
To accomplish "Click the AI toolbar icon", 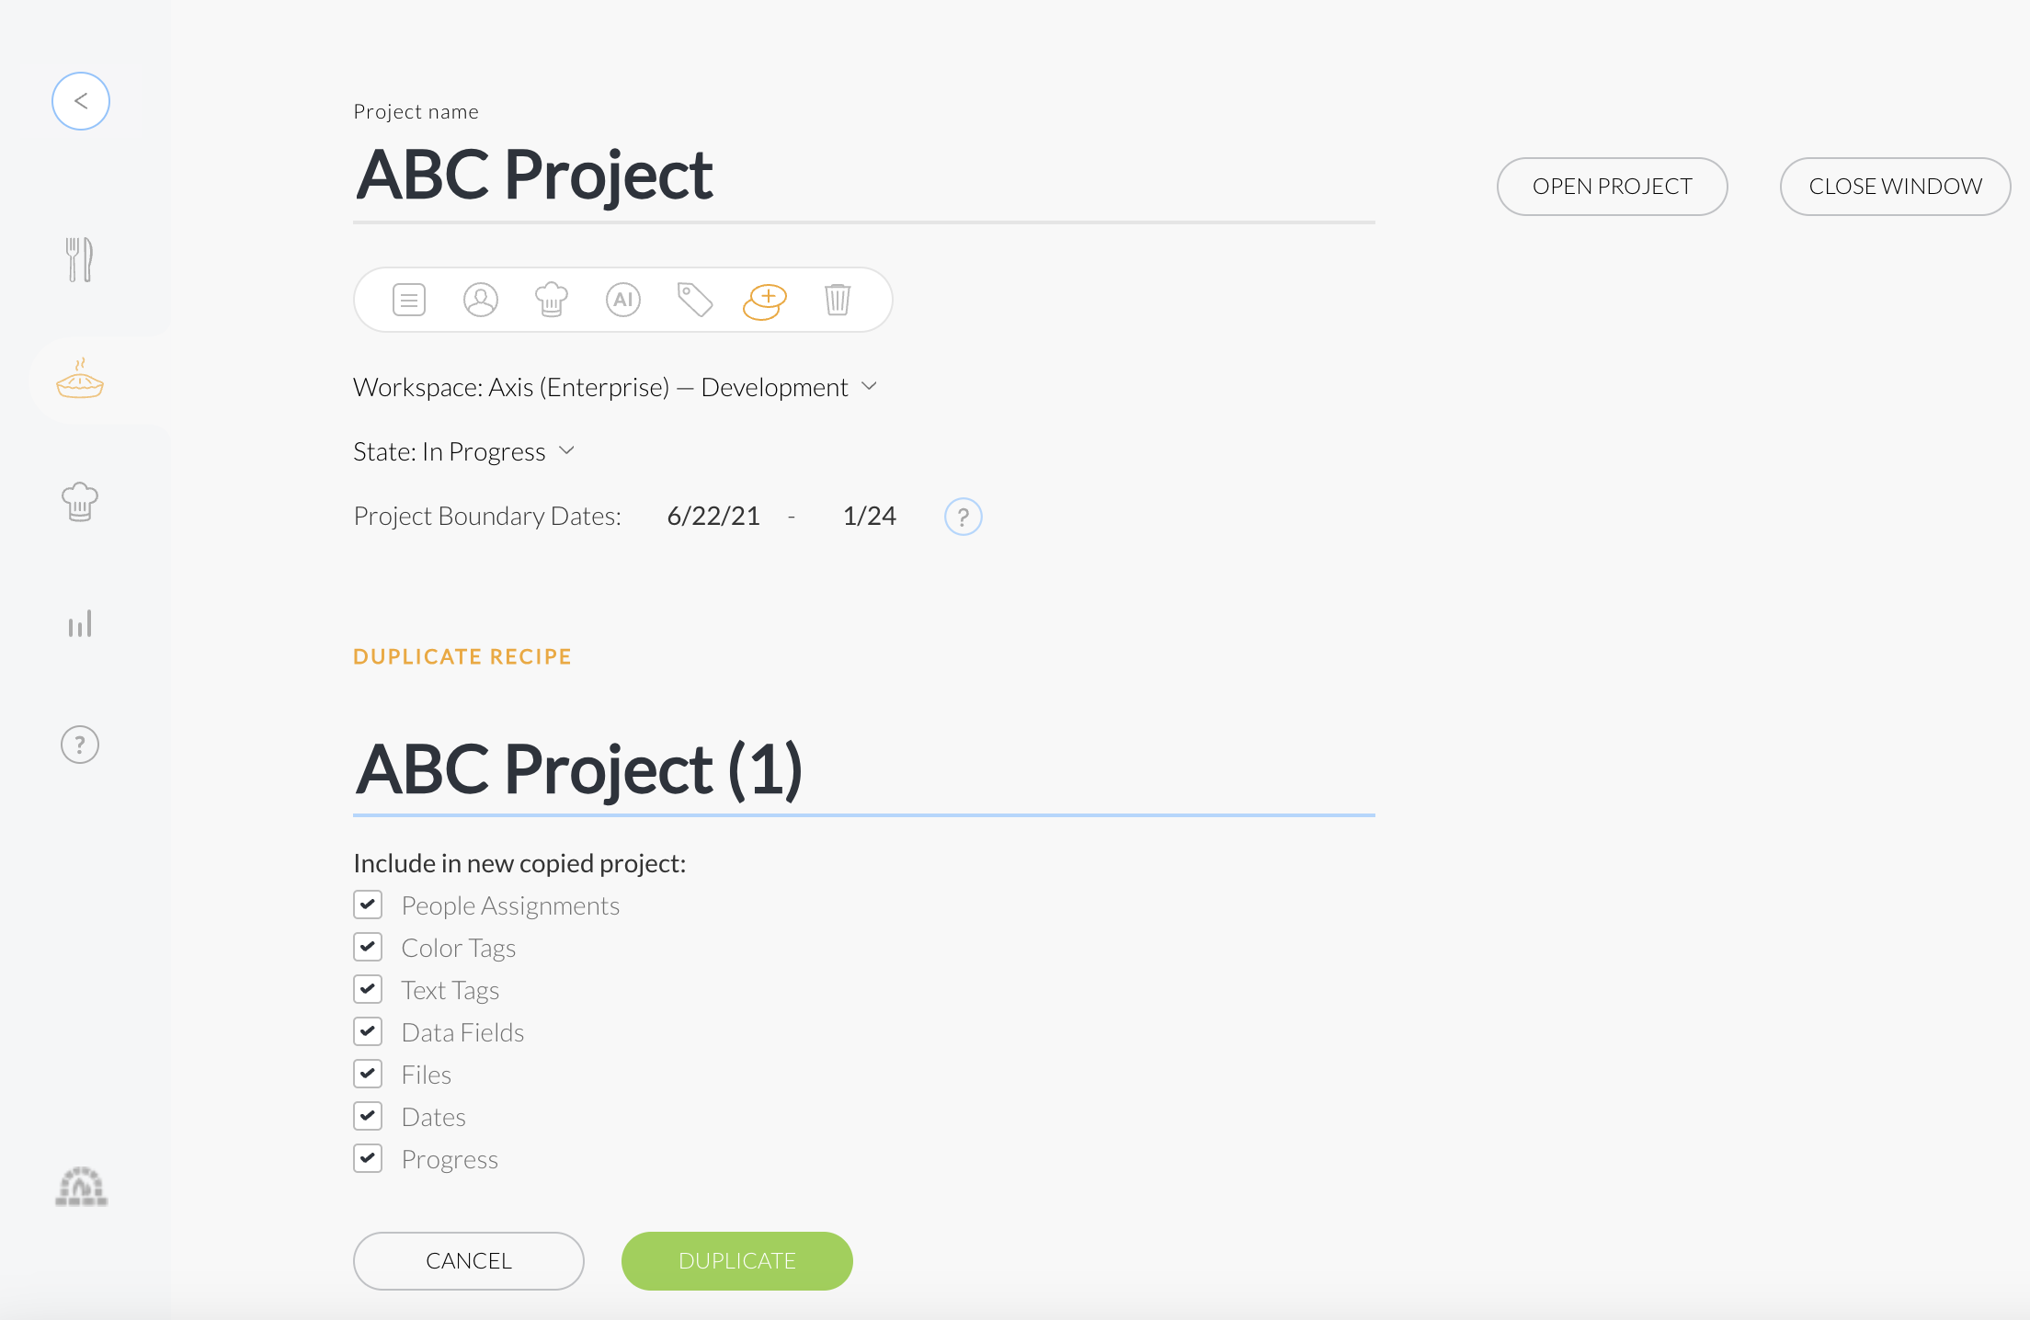I will 623,300.
